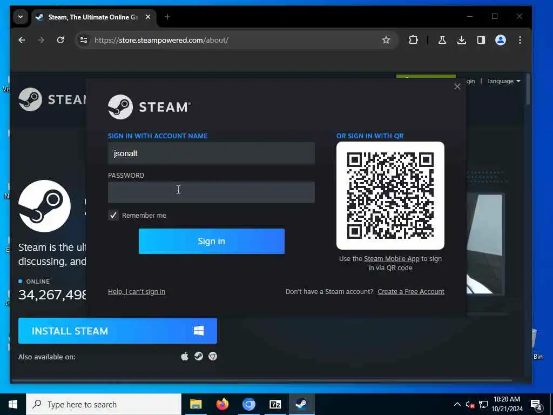Open the Steam Mobile App link
Screen dimensions: 553x415
coord(392,259)
